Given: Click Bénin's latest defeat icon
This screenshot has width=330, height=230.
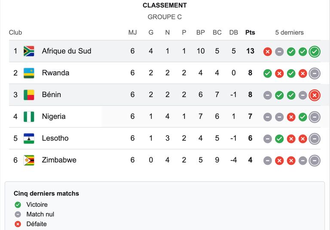Looking at the screenshot, I should [x=315, y=95].
